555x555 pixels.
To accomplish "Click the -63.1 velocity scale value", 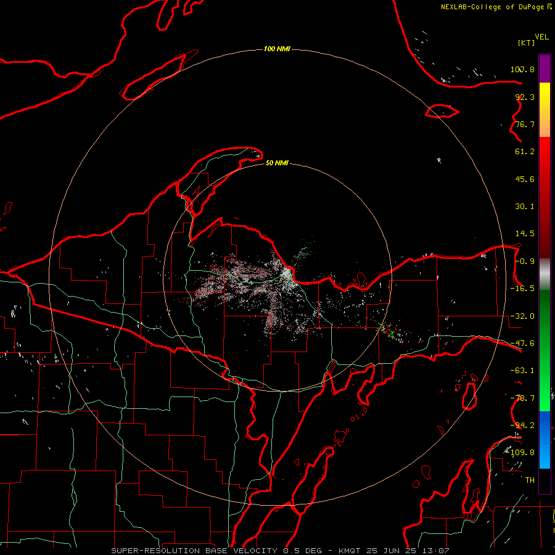I will coord(522,371).
